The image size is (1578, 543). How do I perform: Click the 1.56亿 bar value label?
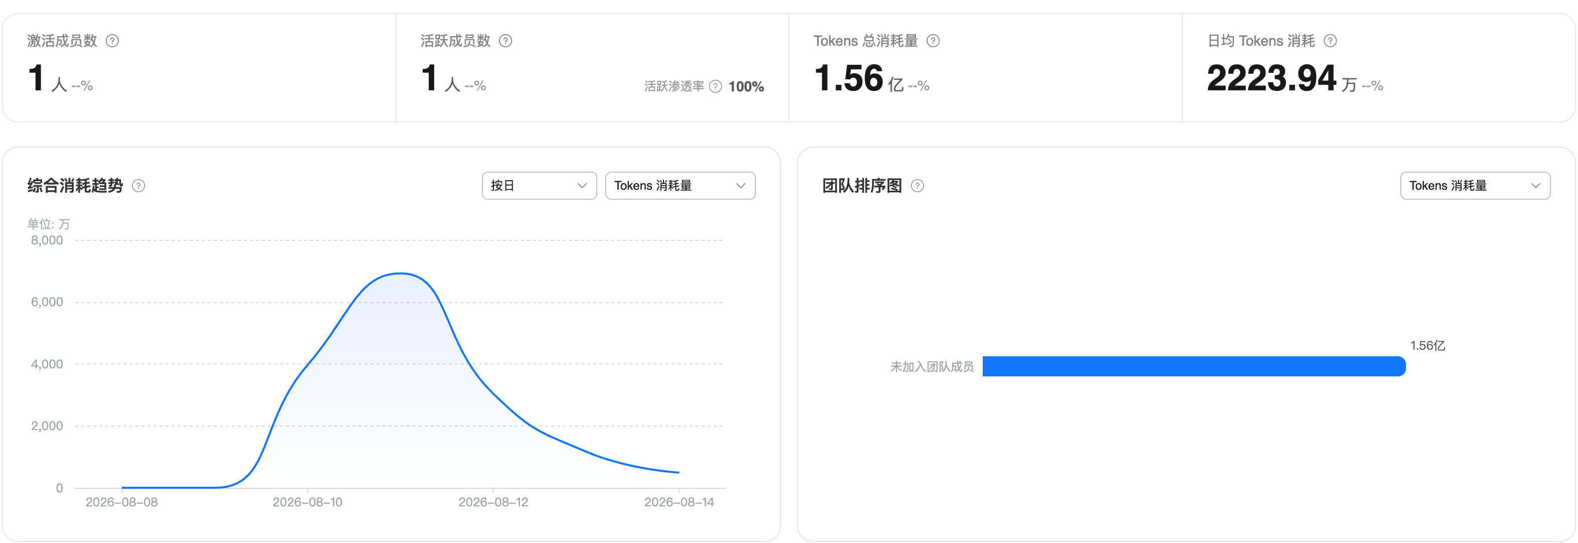point(1428,346)
